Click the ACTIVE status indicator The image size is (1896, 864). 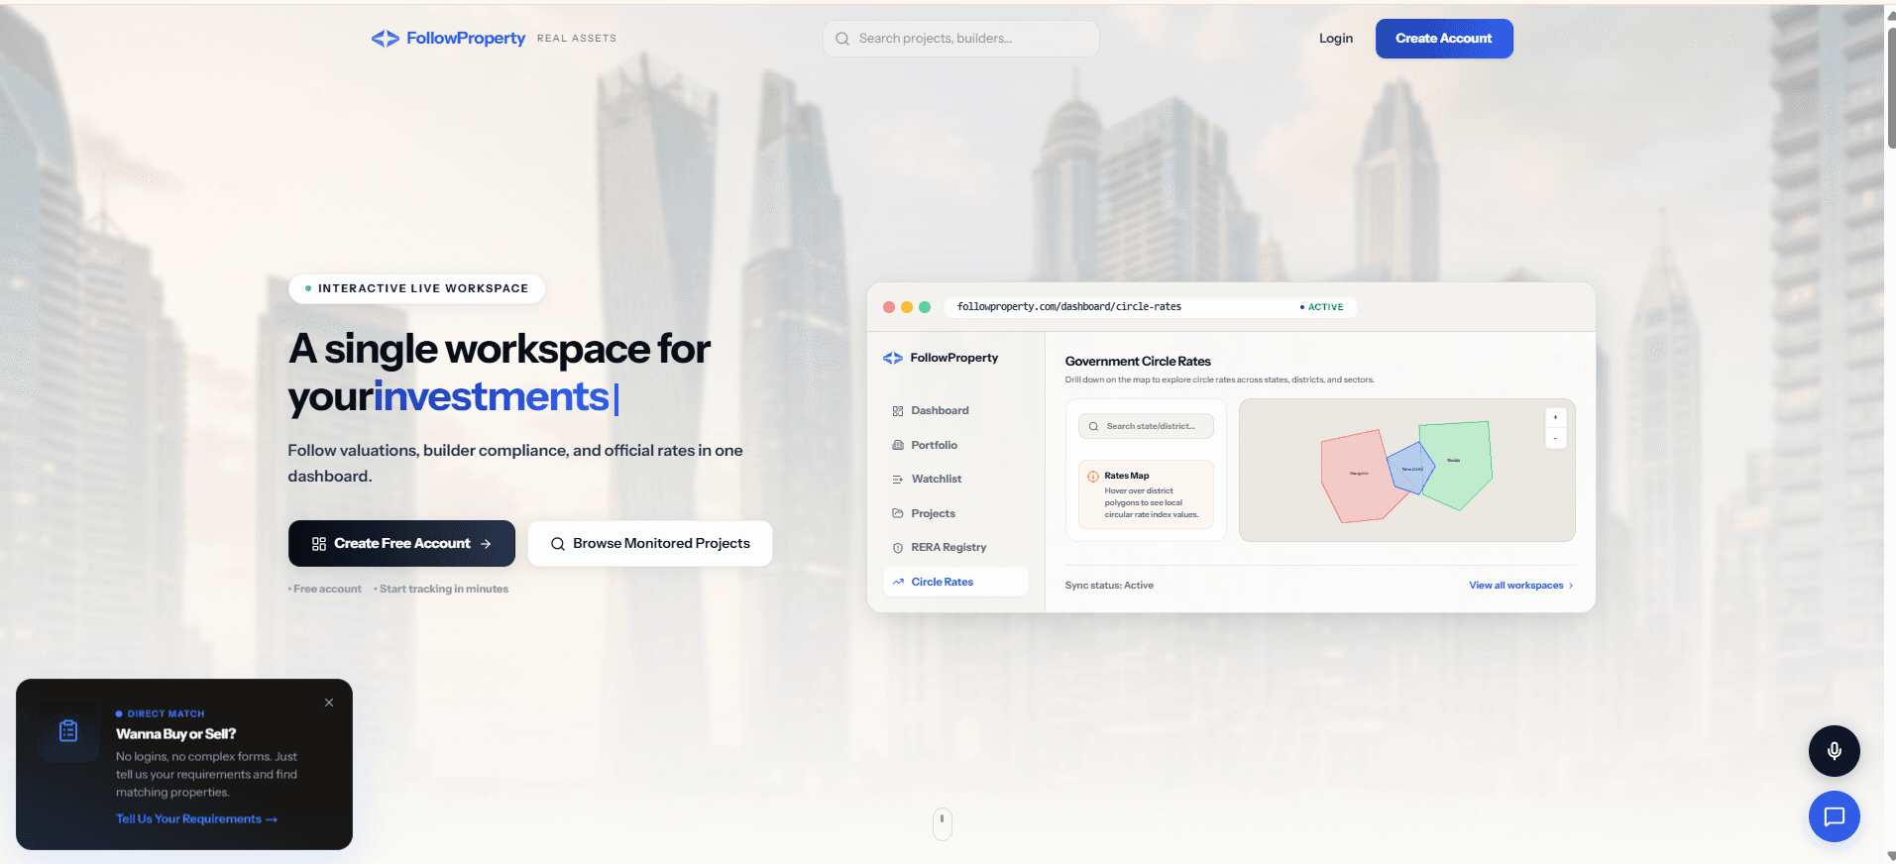click(1322, 307)
